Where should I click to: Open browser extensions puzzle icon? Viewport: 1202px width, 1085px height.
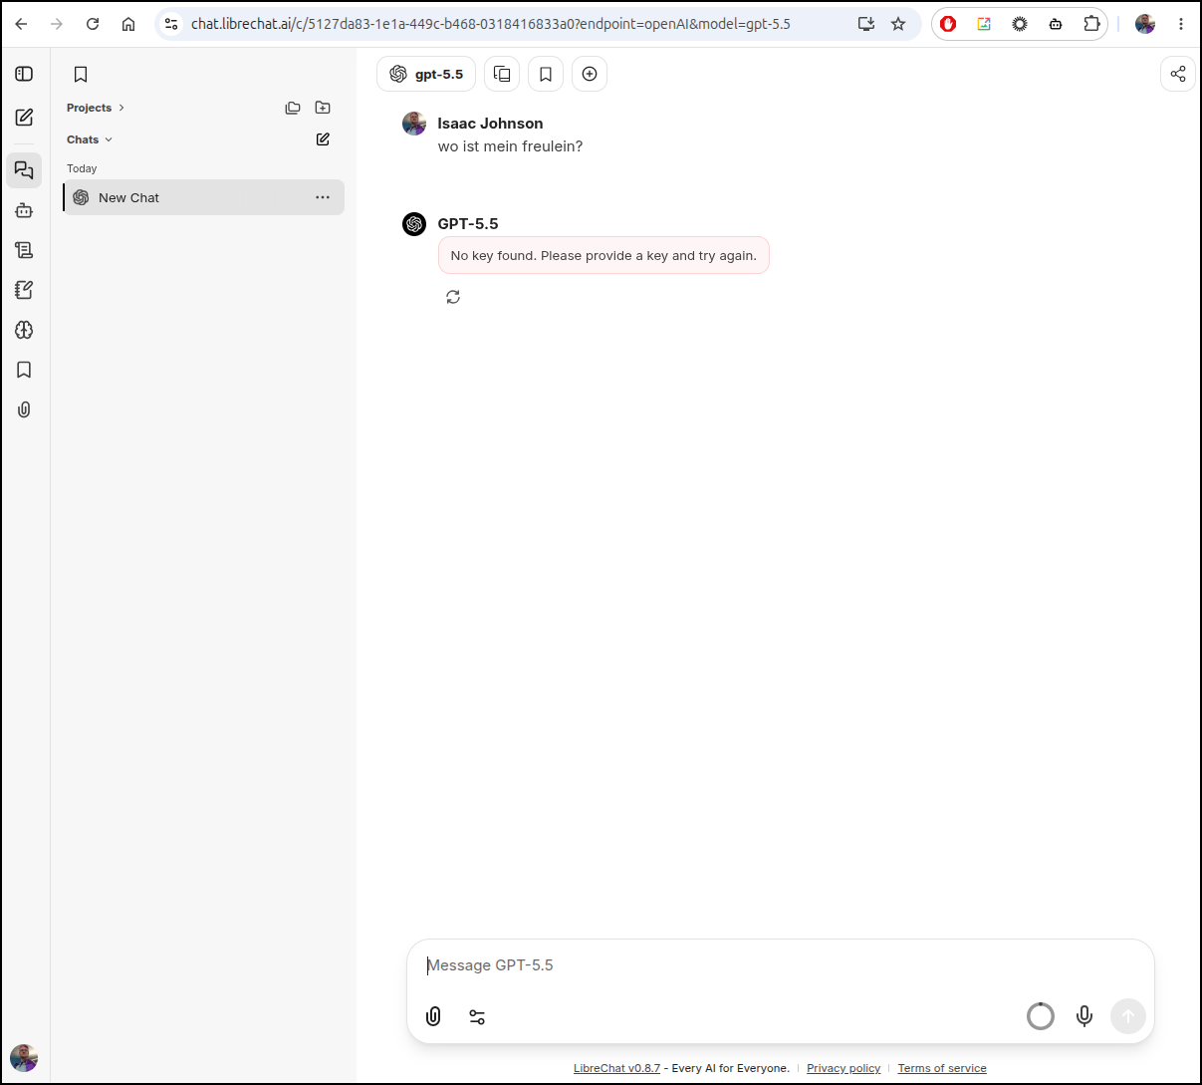(x=1091, y=24)
